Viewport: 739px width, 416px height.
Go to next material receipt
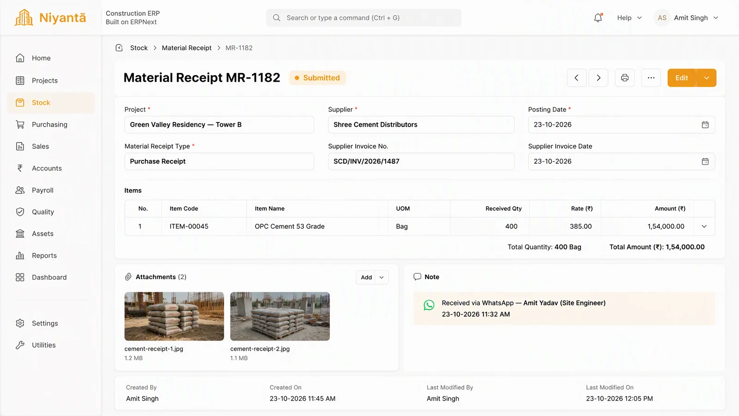[599, 78]
